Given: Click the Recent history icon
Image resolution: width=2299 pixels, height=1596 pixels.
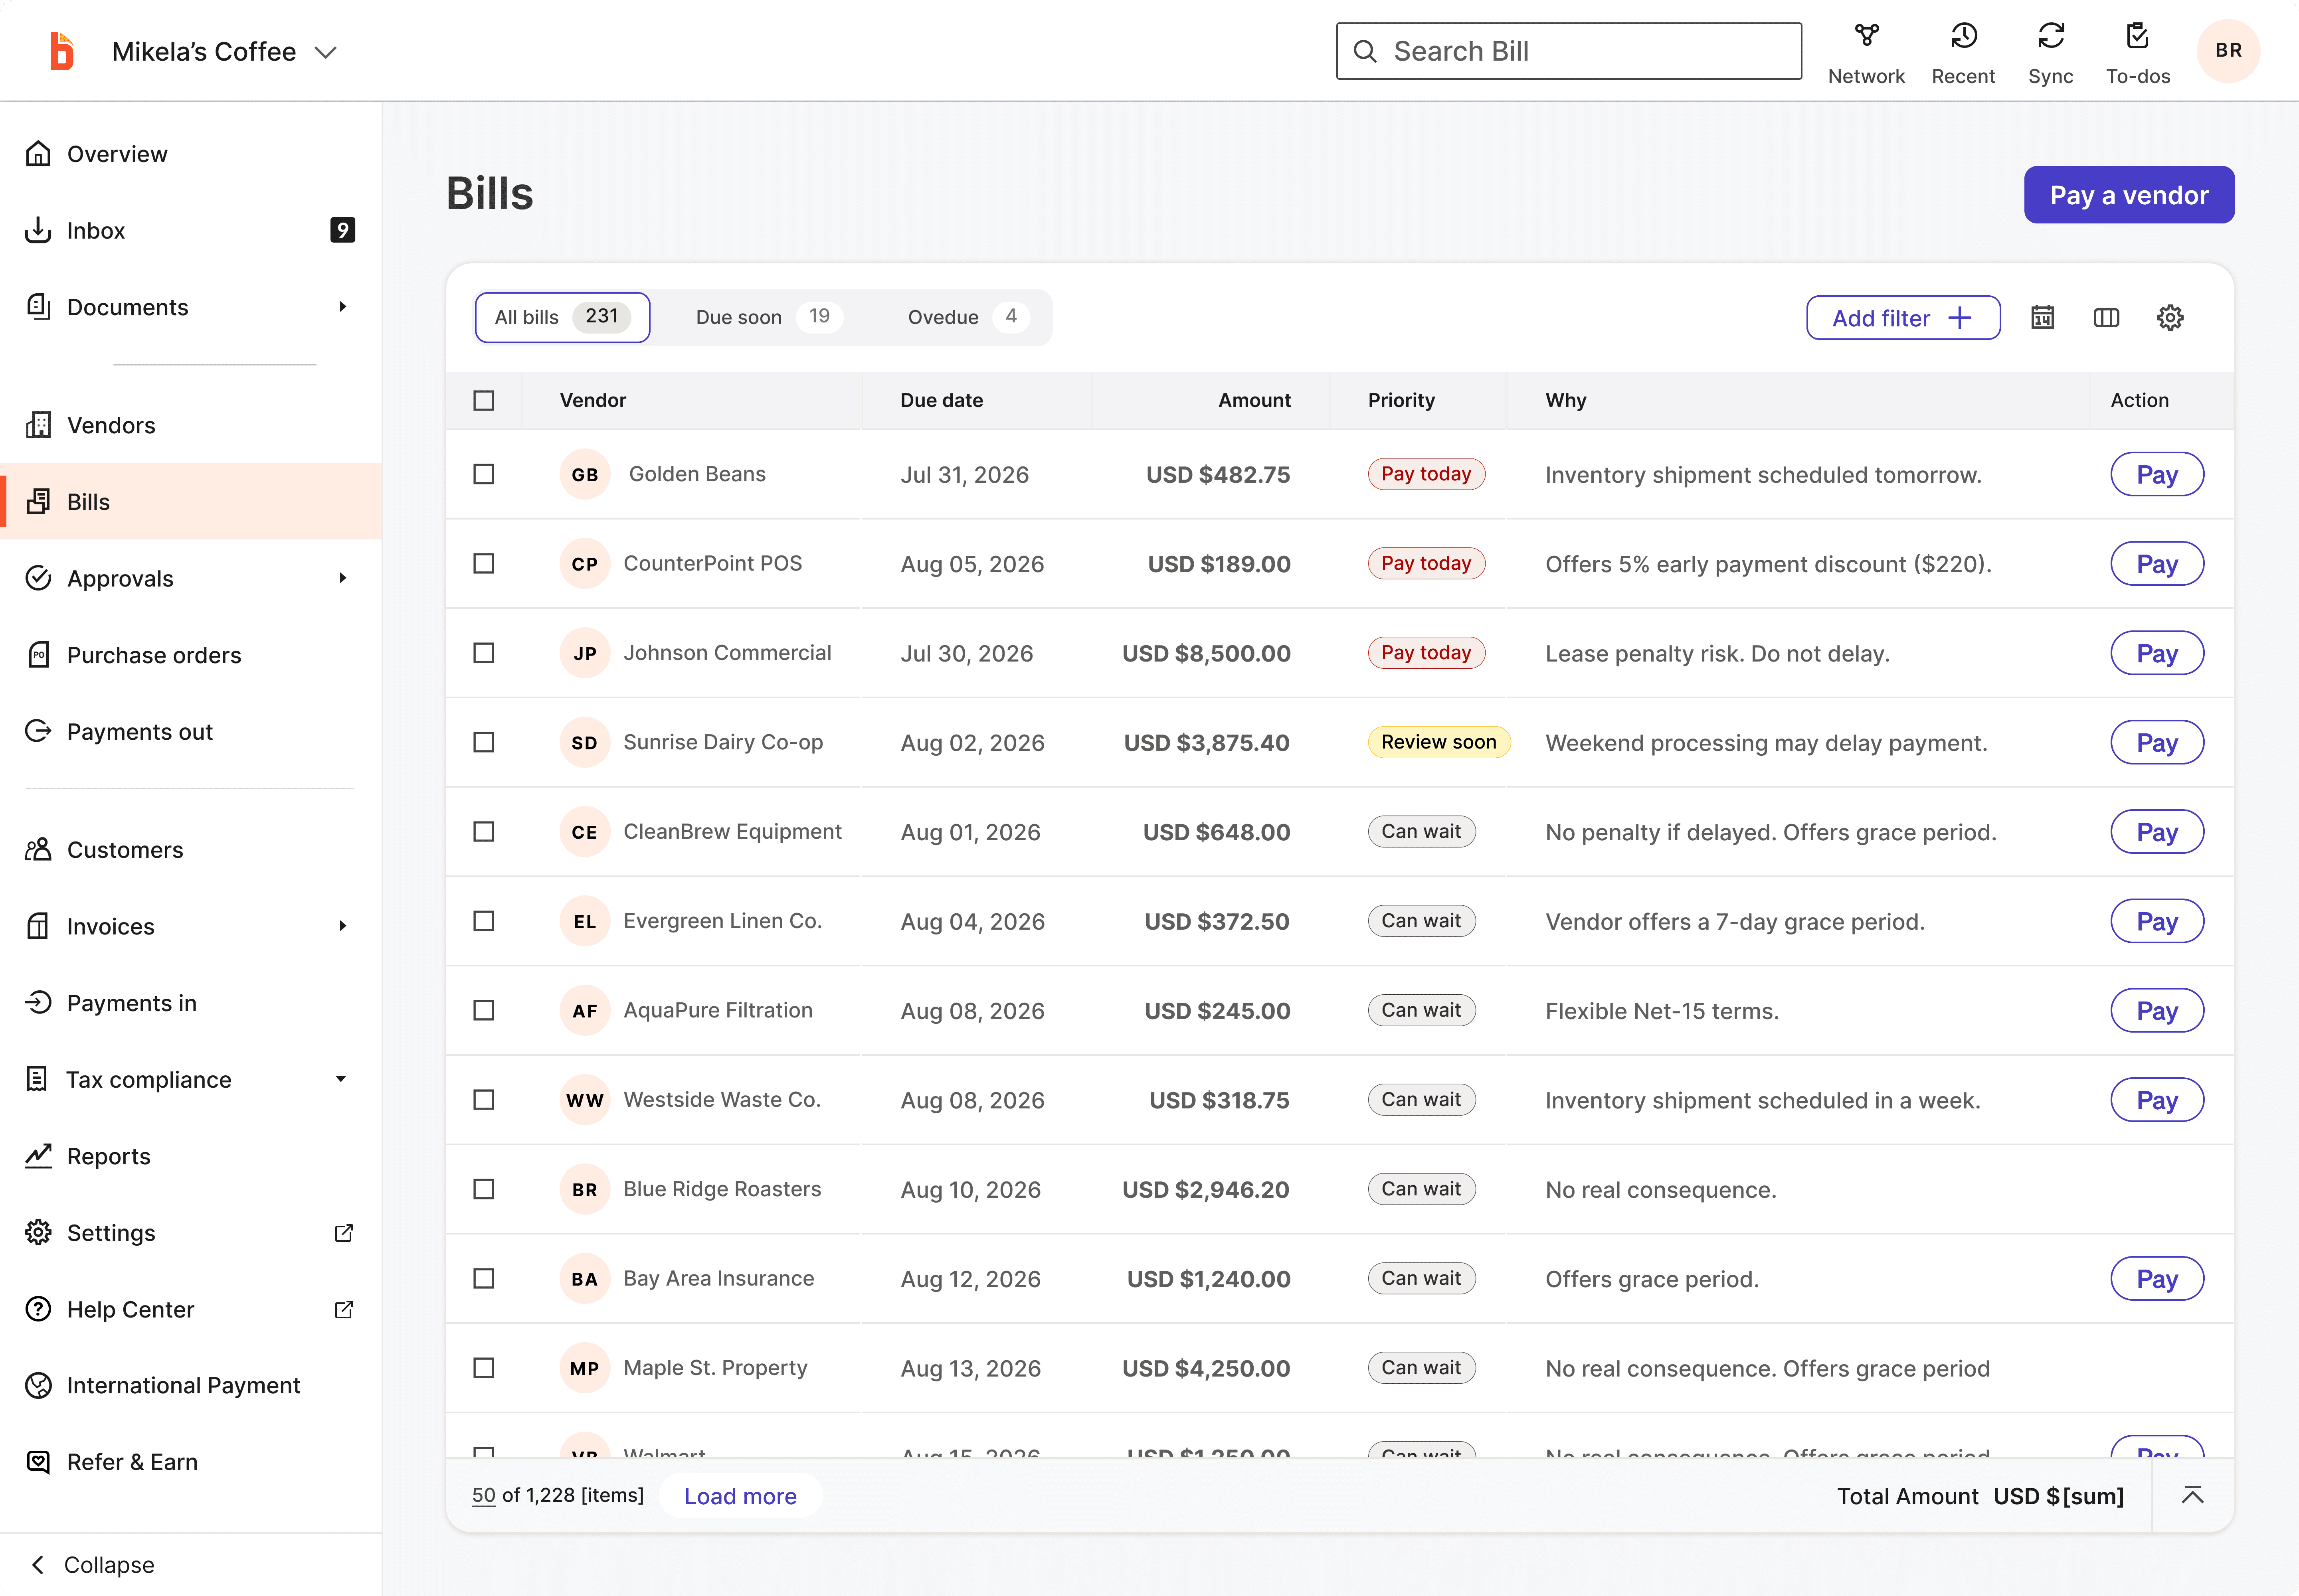Looking at the screenshot, I should click(x=1963, y=36).
